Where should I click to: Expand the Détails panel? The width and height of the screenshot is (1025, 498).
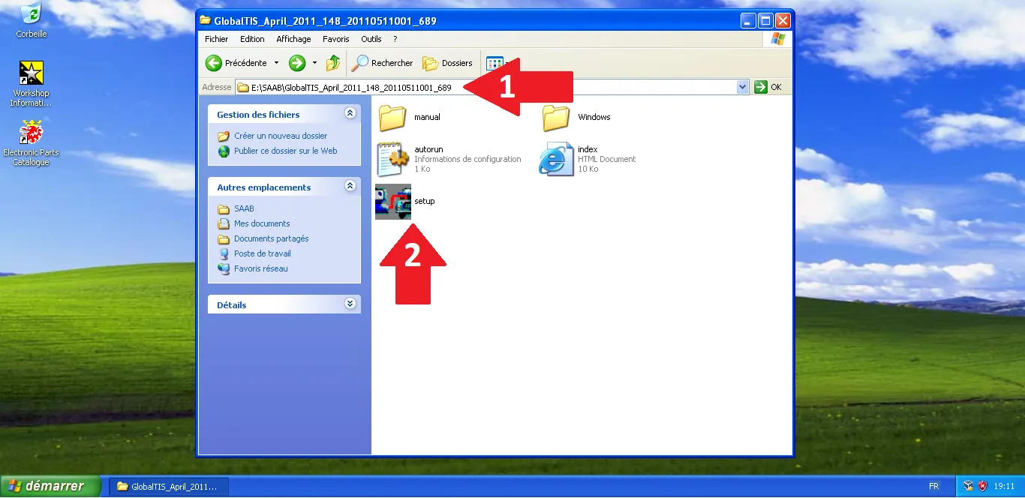tap(350, 304)
